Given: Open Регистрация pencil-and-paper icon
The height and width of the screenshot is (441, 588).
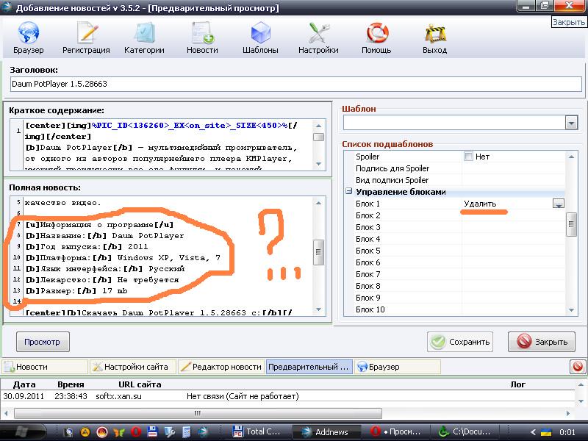Looking at the screenshot, I should pyautogui.click(x=87, y=33).
